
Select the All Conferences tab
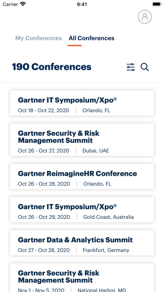(92, 38)
